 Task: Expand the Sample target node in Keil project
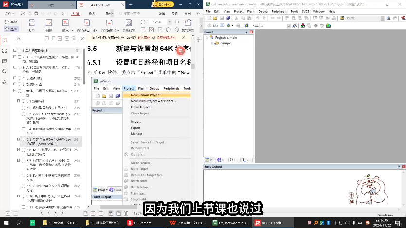[x=212, y=43]
